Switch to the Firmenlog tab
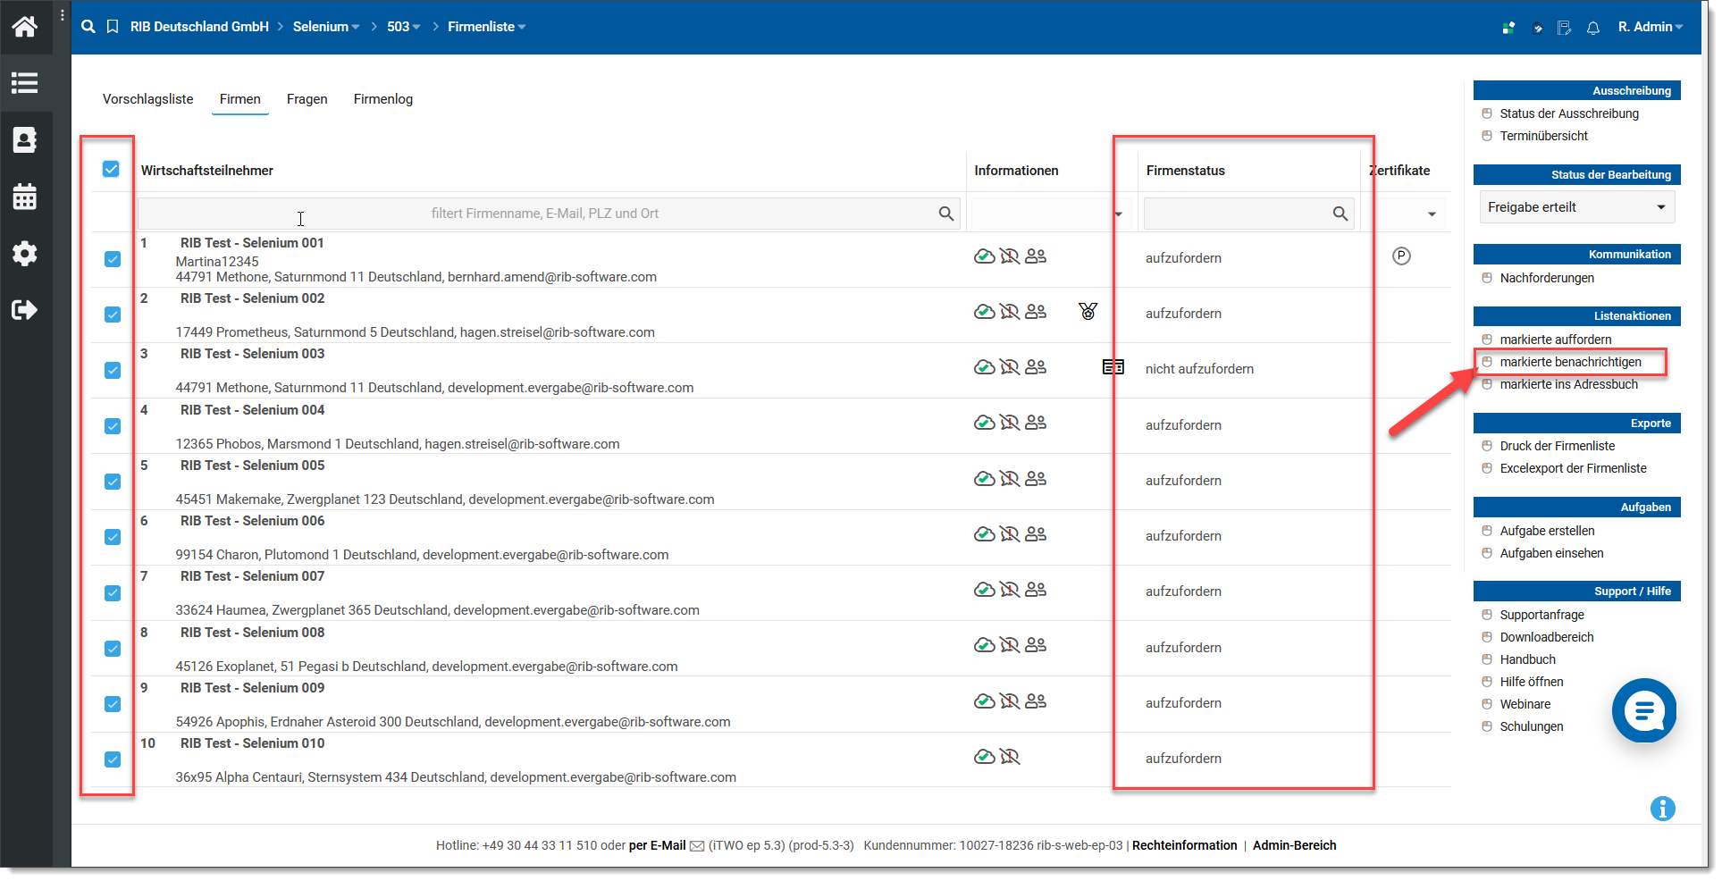 (383, 99)
